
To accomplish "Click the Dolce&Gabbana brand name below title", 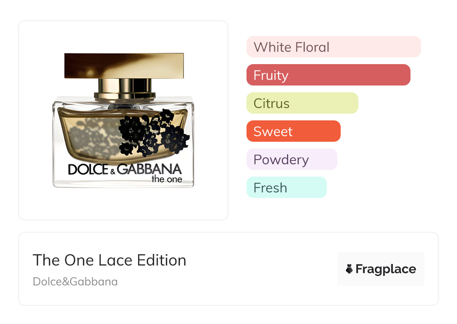I will tap(75, 282).
